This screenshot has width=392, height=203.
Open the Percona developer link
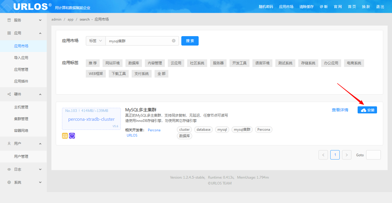point(154,130)
